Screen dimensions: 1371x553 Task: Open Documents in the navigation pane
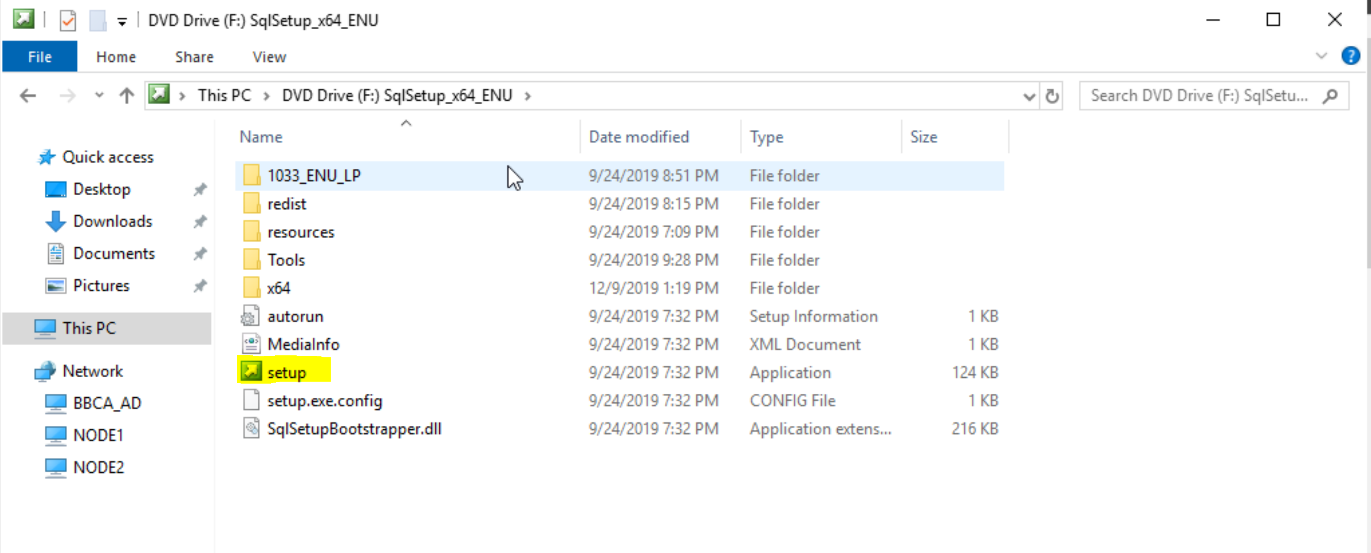tap(114, 254)
